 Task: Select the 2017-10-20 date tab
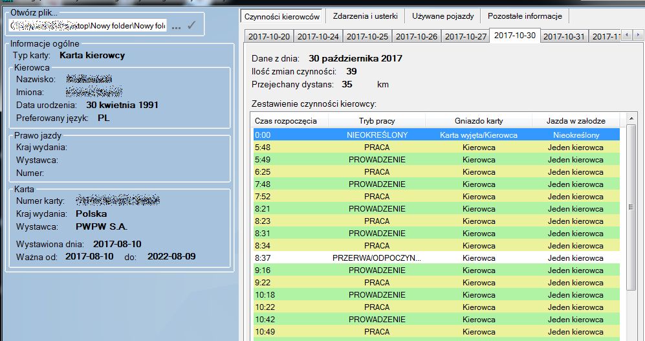pos(269,37)
